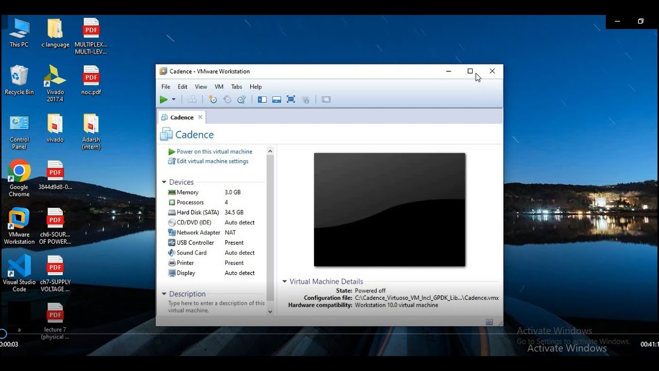
Task: Open the View menu
Action: (x=201, y=87)
